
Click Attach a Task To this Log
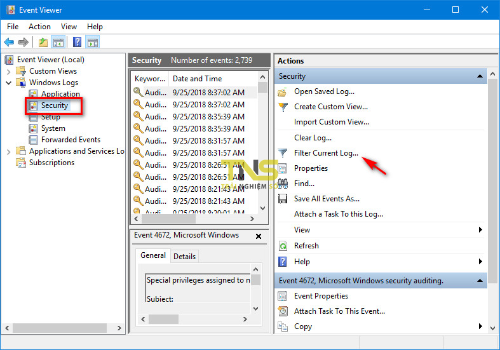pos(339,214)
